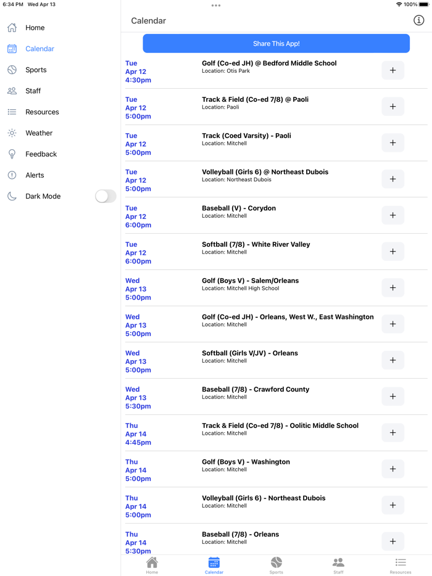The height and width of the screenshot is (576, 432).
Task: Add Baseball (V) - Corydon event
Action: pyautogui.click(x=393, y=215)
